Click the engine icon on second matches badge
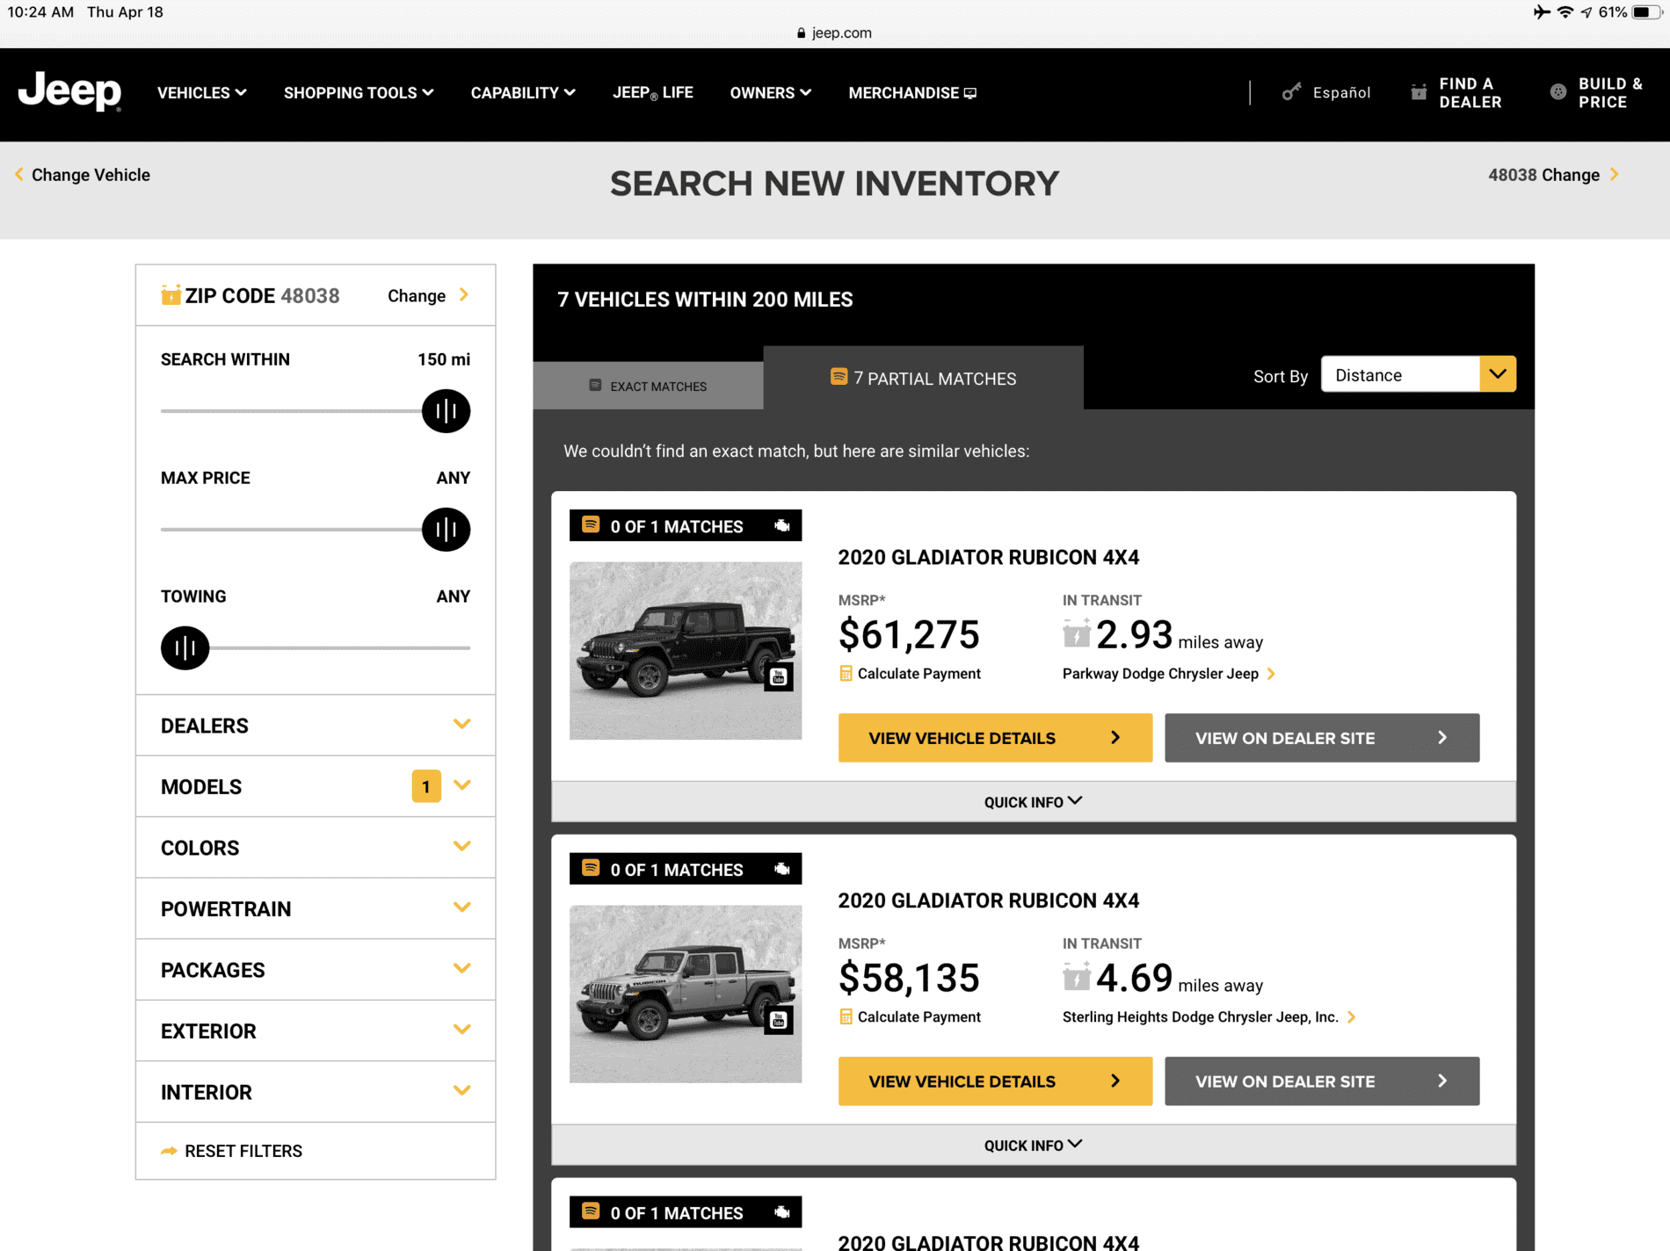The image size is (1670, 1251). (781, 869)
